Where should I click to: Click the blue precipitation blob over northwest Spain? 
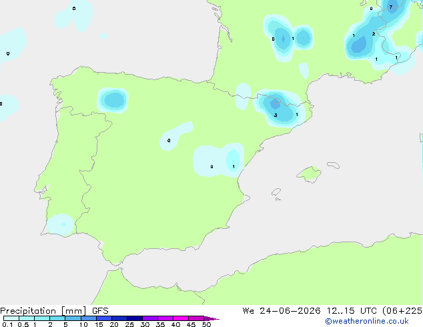(x=113, y=100)
